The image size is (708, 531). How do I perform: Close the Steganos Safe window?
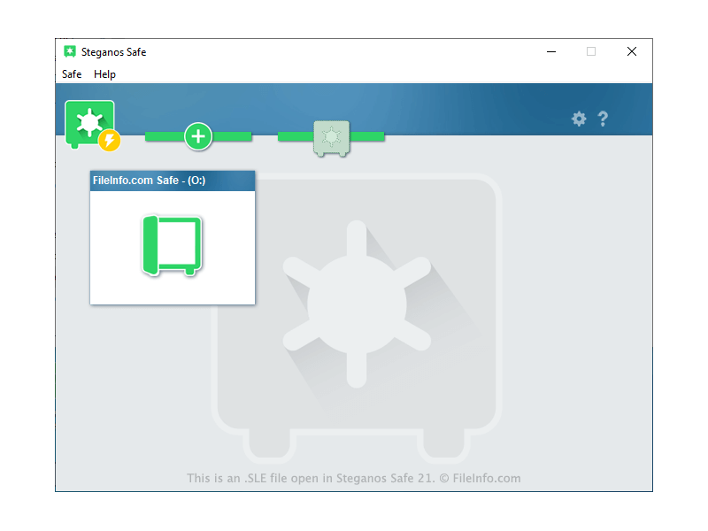[632, 51]
